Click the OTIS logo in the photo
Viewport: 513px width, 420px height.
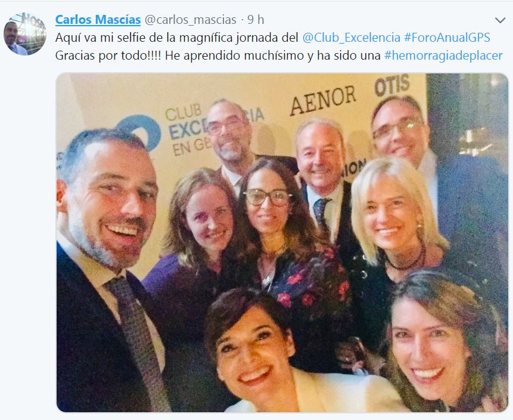[x=392, y=85]
